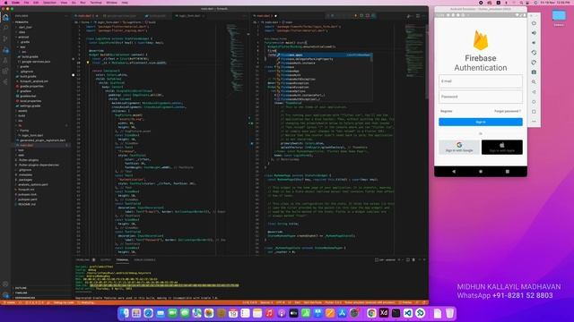Click the E-mail input field
The width and height of the screenshot is (574, 322).
coord(481,81)
